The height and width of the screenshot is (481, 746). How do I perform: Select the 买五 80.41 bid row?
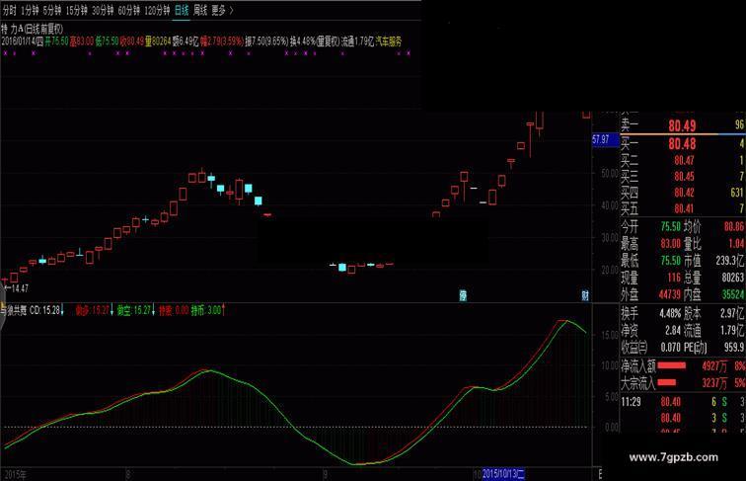[683, 208]
